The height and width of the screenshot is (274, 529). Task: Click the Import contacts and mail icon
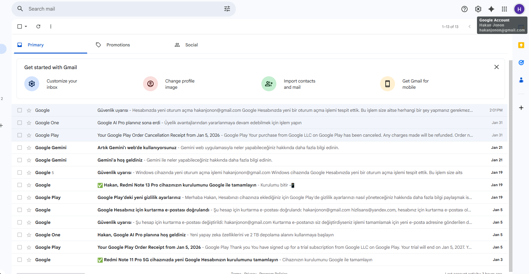269,84
